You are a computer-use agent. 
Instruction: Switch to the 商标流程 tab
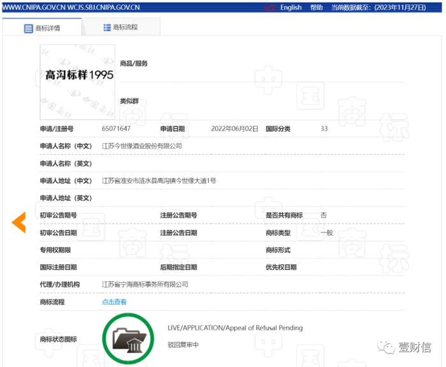coord(120,27)
